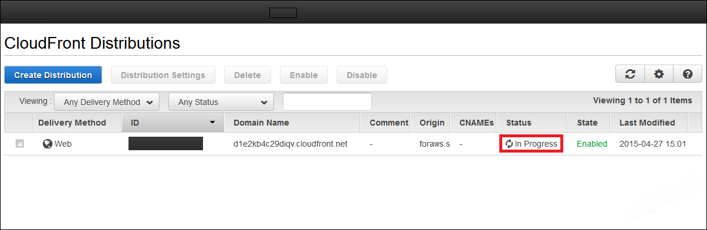Click the Enable button
Screen dimensions: 707x230
[304, 75]
